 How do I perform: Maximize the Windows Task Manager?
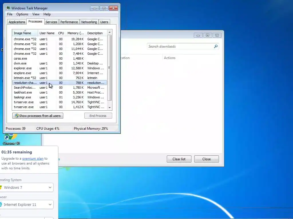[104, 8]
